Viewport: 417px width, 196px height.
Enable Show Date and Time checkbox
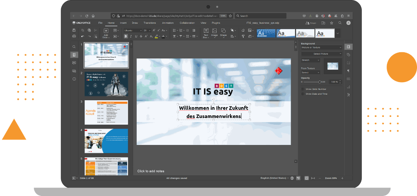tap(303, 94)
